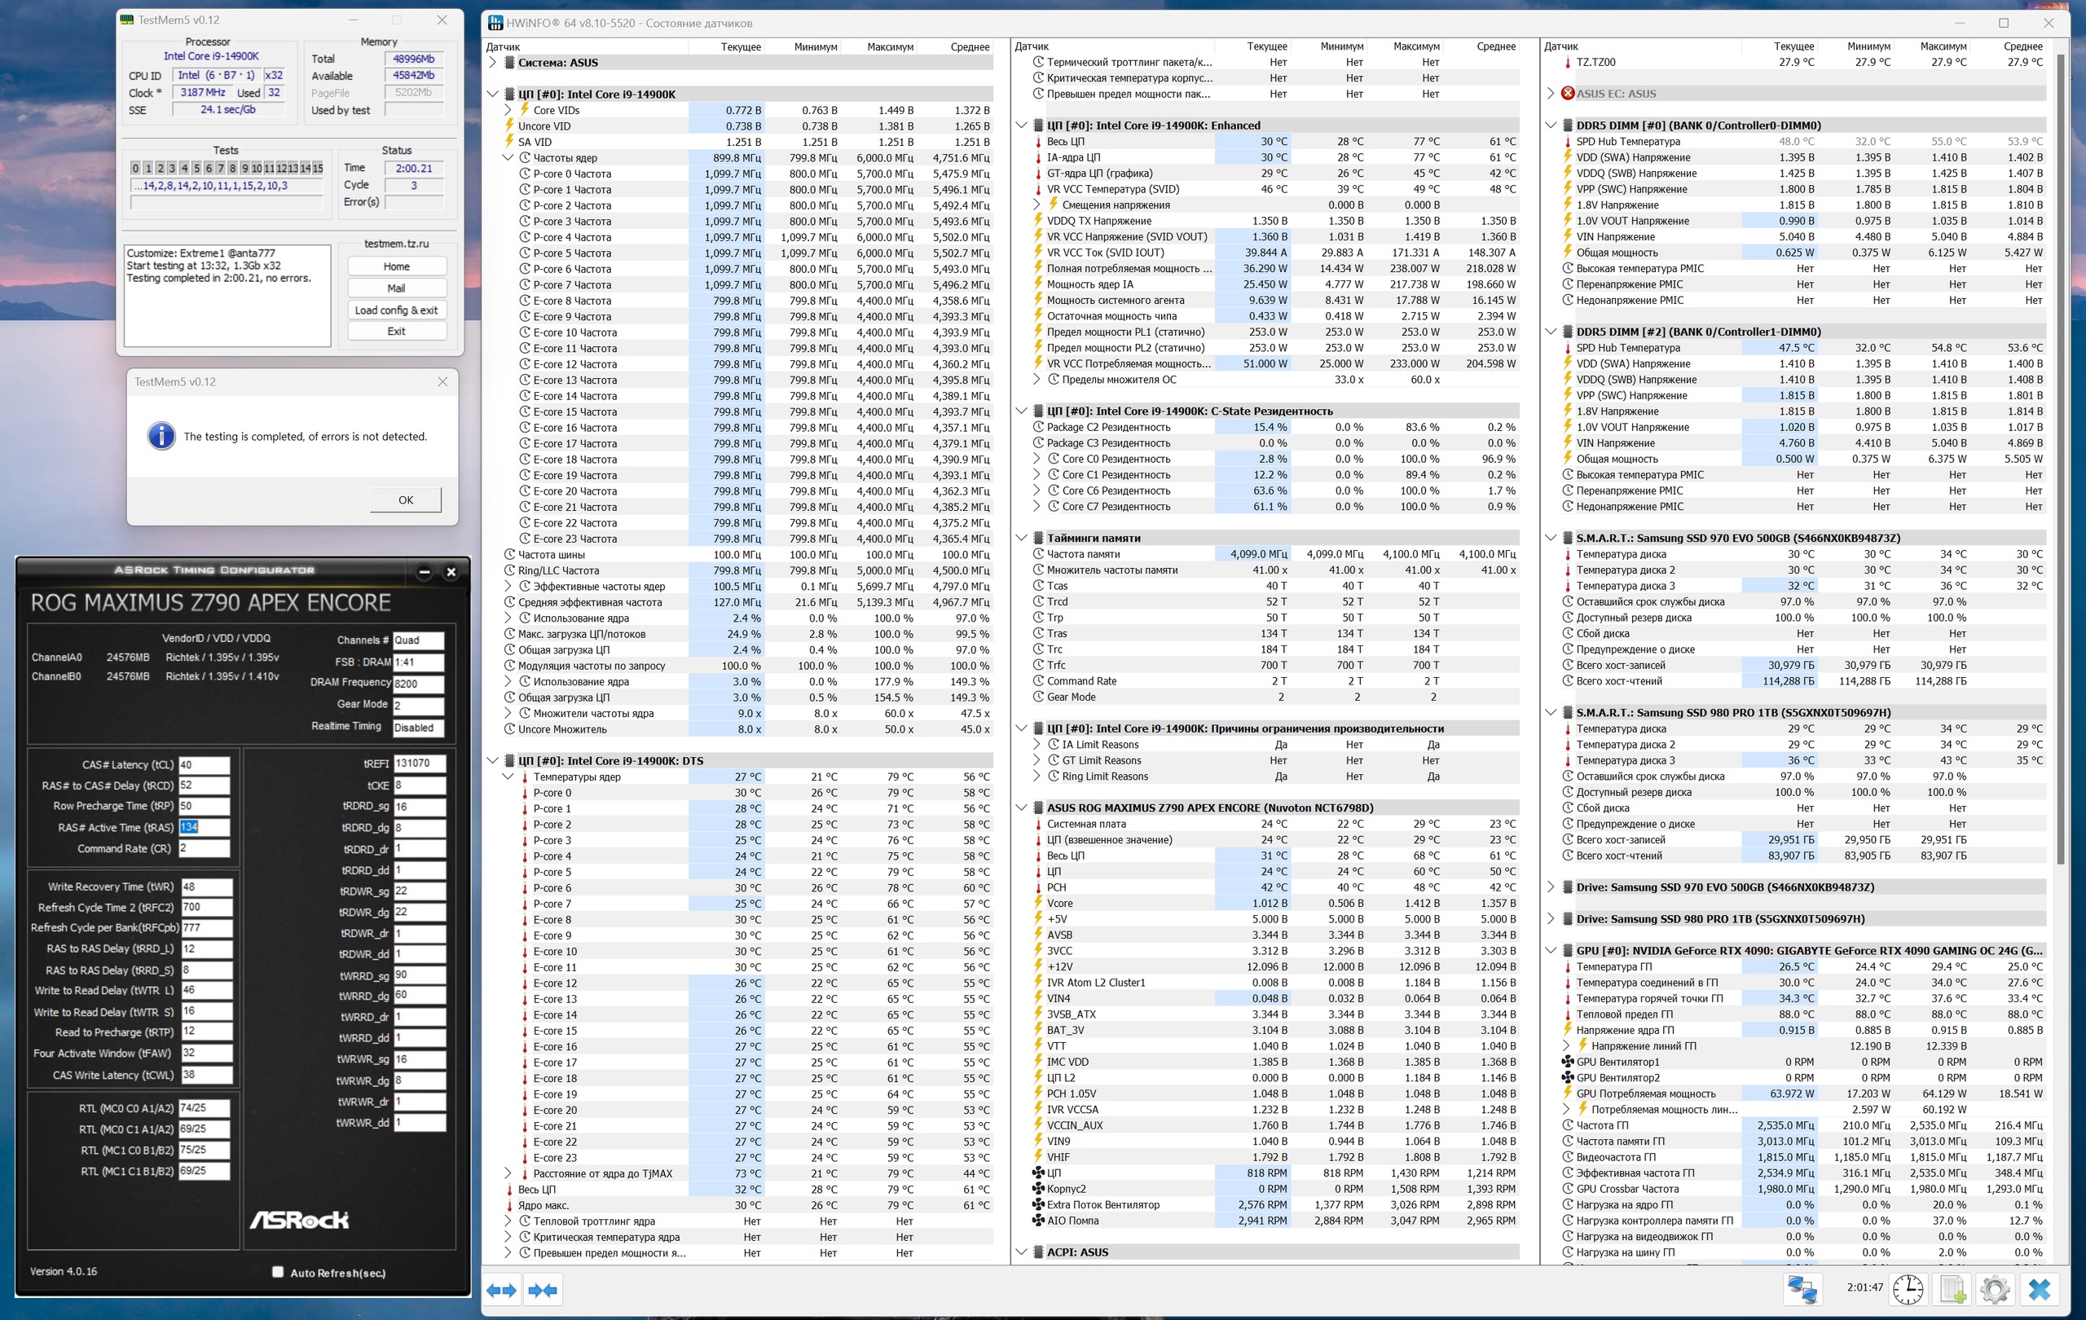Select test number 15 box in TestMem5
The width and height of the screenshot is (2086, 1320).
[x=318, y=168]
